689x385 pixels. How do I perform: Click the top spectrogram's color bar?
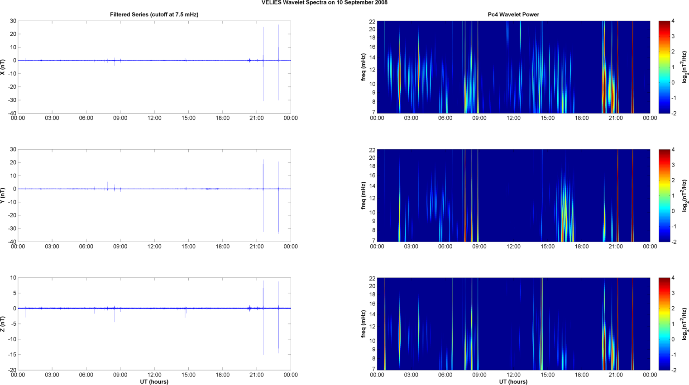point(664,67)
